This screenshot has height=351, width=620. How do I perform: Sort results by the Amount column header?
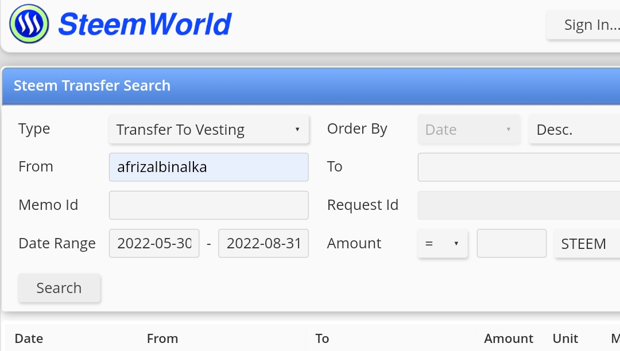click(509, 338)
